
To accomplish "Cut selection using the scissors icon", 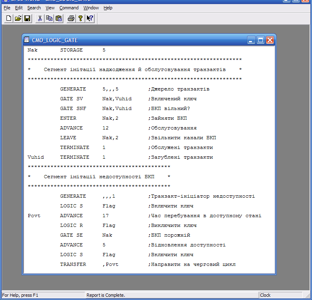I will point(40,19).
